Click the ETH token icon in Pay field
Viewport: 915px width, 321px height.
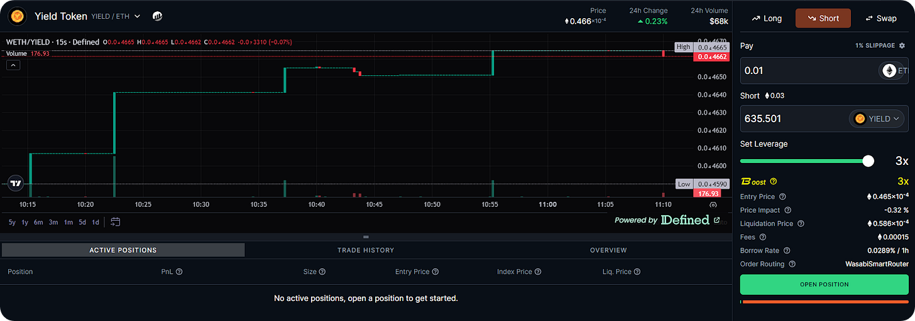[889, 71]
